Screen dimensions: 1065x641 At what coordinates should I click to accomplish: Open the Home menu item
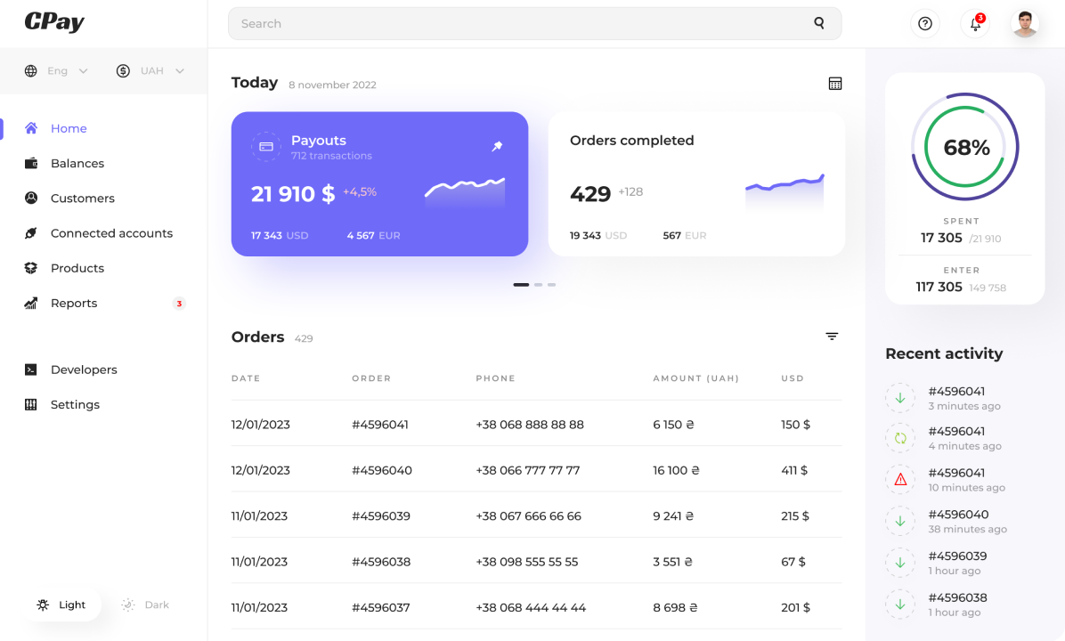click(x=69, y=128)
